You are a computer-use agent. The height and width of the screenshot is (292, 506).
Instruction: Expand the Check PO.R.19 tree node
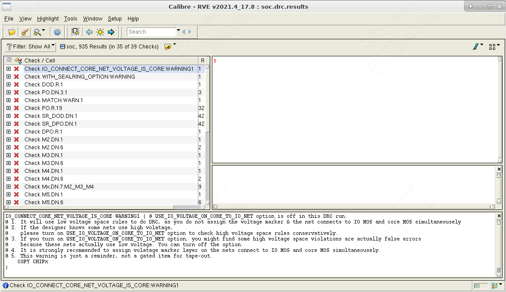point(8,108)
